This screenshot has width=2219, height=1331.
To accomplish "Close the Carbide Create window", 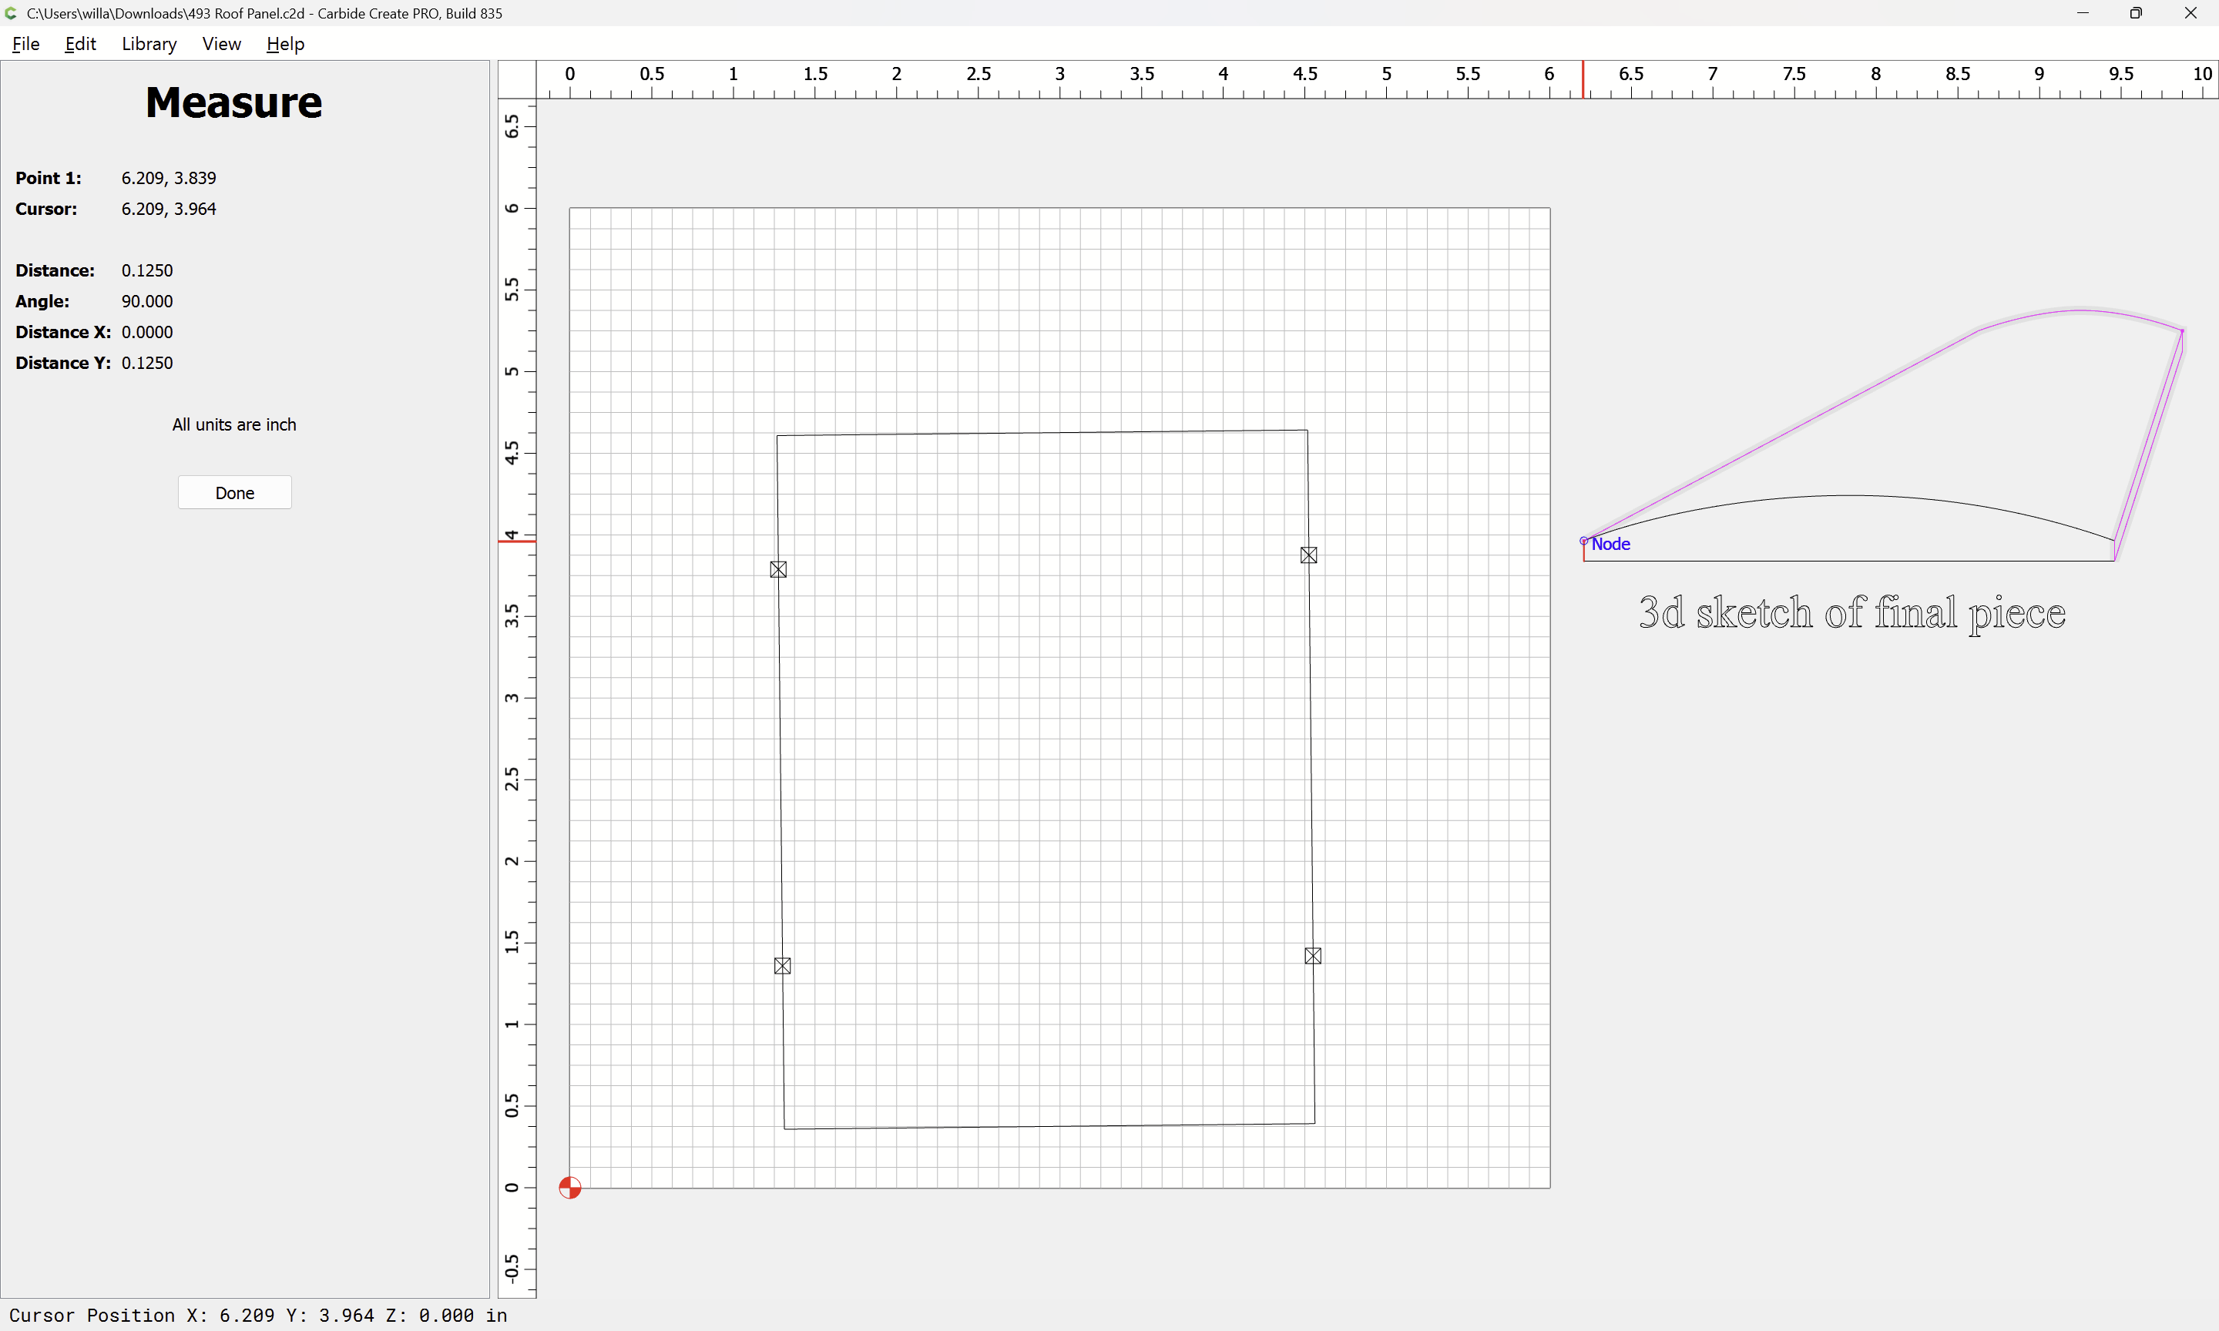I will pyautogui.click(x=2190, y=13).
